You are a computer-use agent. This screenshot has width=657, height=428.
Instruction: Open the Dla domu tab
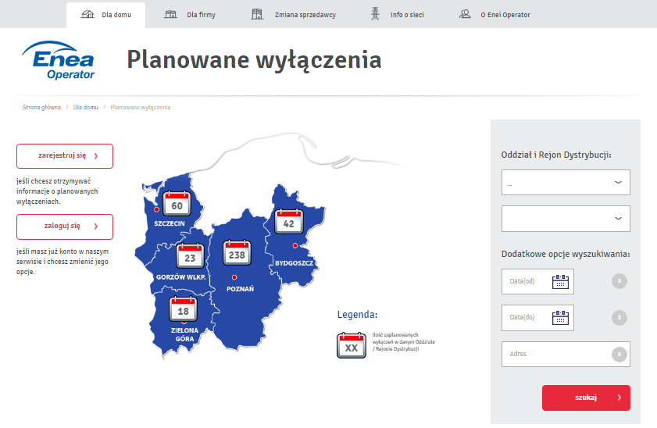pyautogui.click(x=105, y=15)
